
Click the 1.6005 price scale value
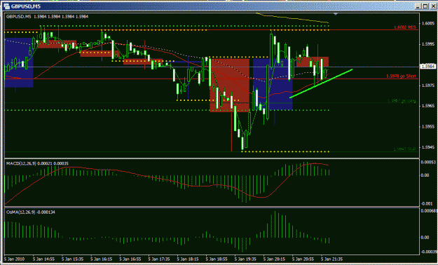click(428, 23)
